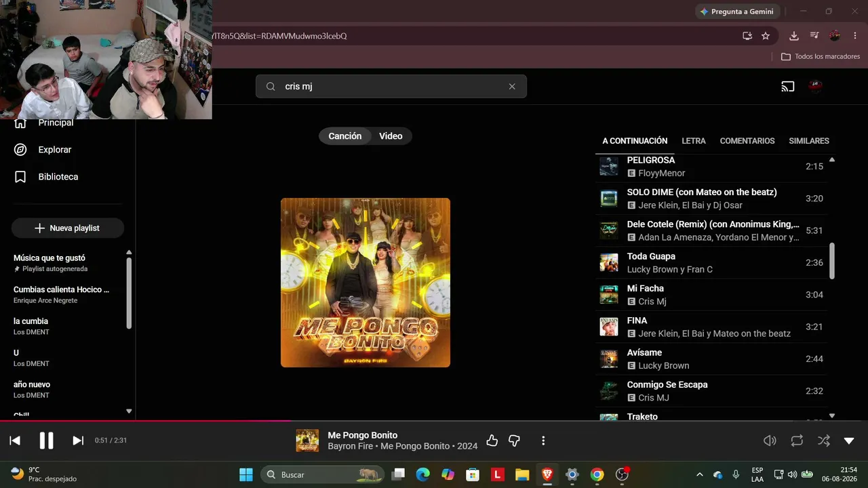Select Mi Facha in the queue
This screenshot has width=868, height=488.
pyautogui.click(x=711, y=295)
